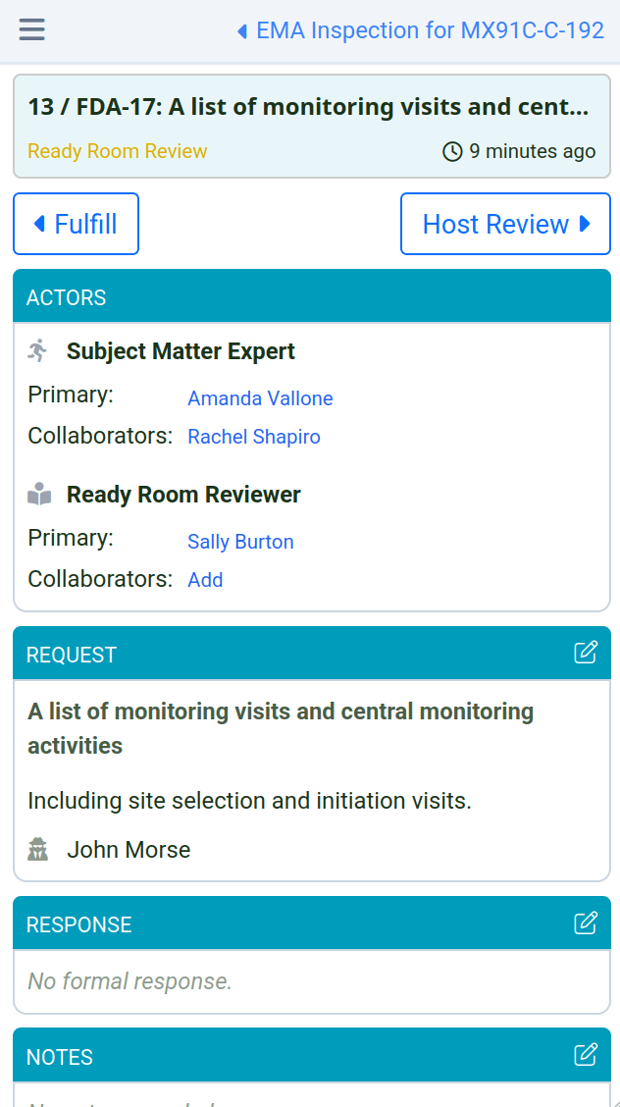Screen dimensions: 620x1107
Task: Add a Ready Room Reviewer collaborator
Action: click(x=205, y=580)
